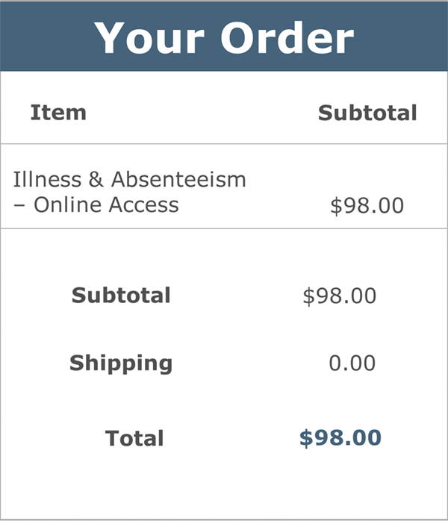
Task: Click the word "Order" in header
Action: 287,38
